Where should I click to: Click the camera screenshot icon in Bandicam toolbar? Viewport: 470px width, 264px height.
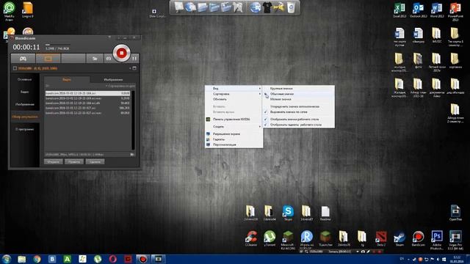tap(109, 59)
